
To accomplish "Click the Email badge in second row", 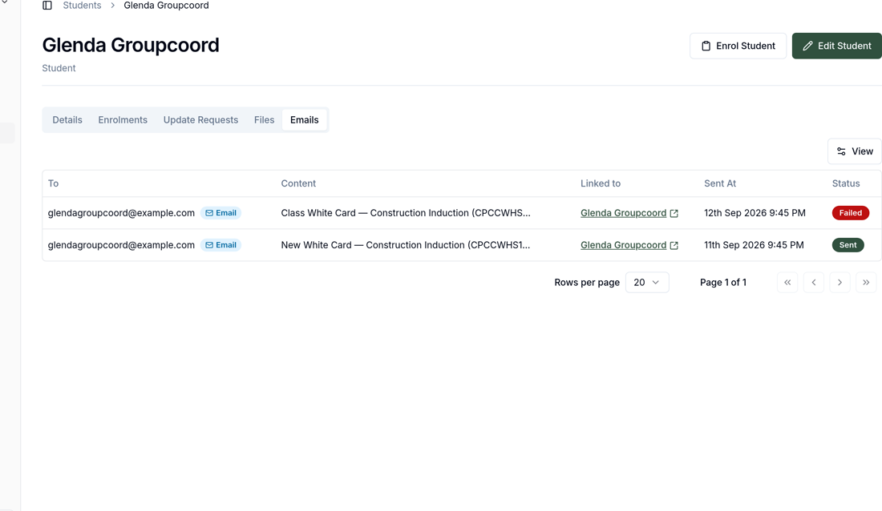I will pos(220,245).
